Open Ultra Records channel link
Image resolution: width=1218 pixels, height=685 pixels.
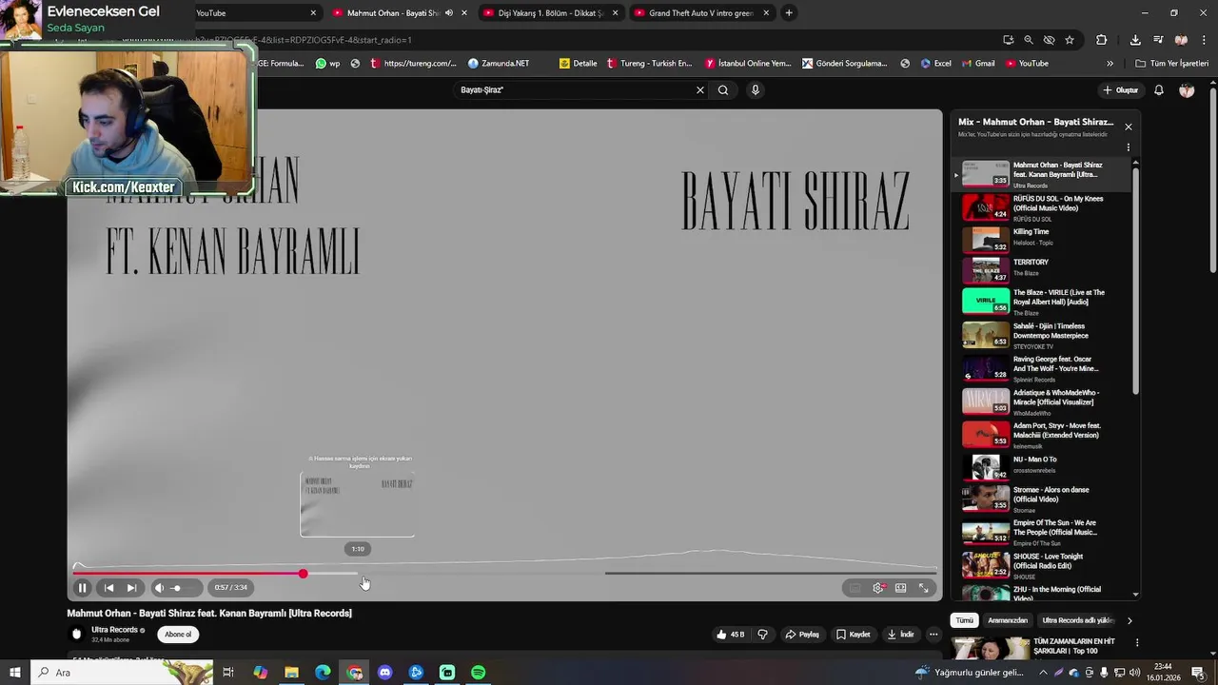click(115, 630)
